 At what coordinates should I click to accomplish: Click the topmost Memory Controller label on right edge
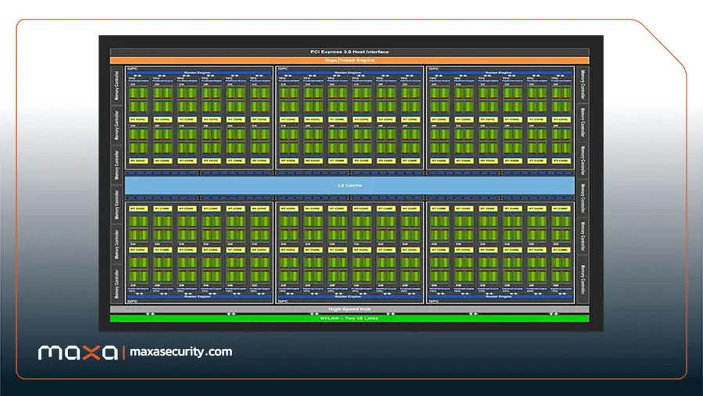pos(583,85)
